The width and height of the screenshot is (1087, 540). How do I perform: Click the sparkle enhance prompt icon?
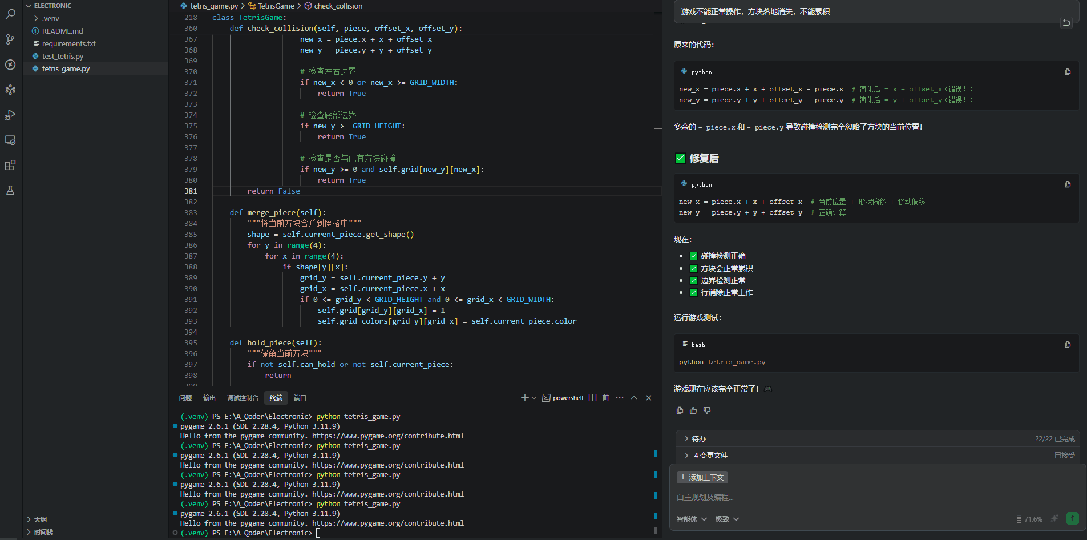[x=1054, y=519]
